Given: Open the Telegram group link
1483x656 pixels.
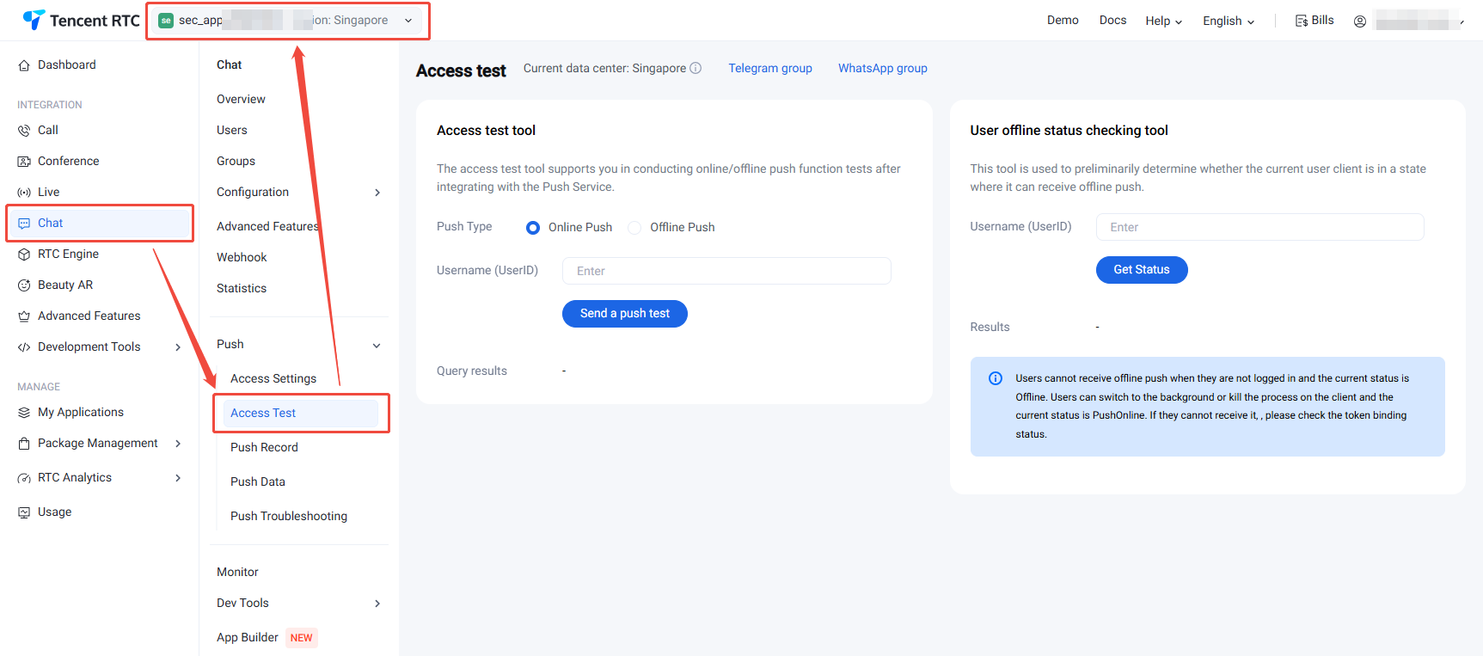Looking at the screenshot, I should (x=769, y=68).
